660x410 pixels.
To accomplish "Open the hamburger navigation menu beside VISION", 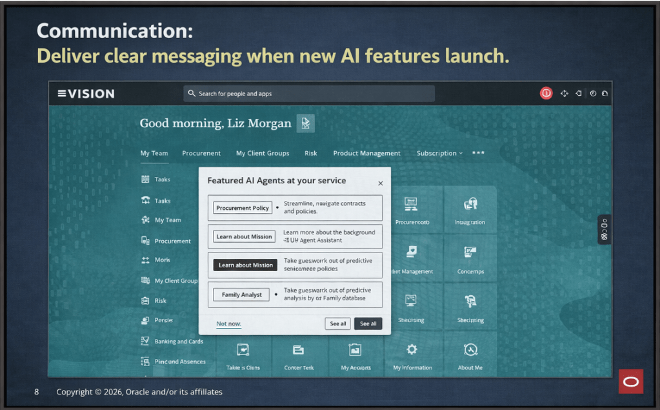I will point(62,94).
